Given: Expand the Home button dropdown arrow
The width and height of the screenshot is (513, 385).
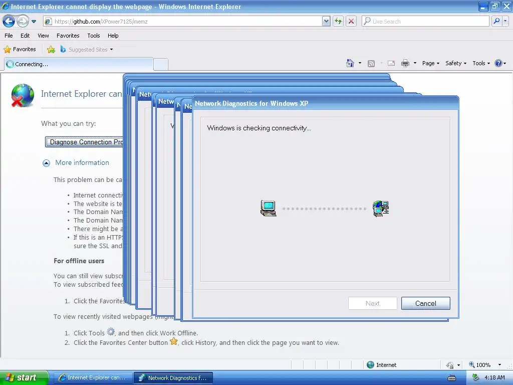Looking at the screenshot, I should tap(360, 63).
